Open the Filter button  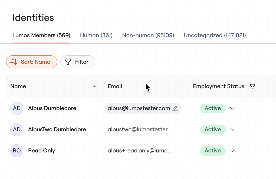pyautogui.click(x=78, y=62)
